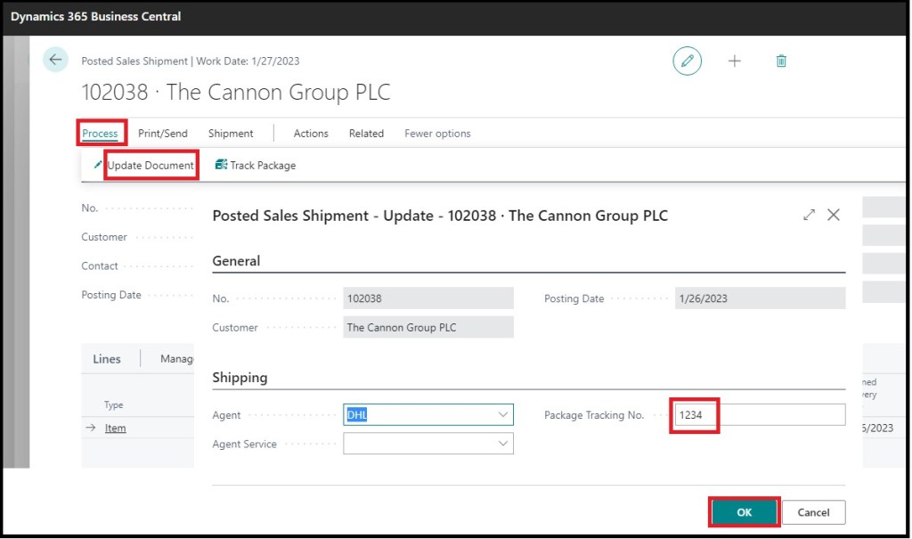Open the Actions menu
The width and height of the screenshot is (912, 539).
click(x=311, y=134)
